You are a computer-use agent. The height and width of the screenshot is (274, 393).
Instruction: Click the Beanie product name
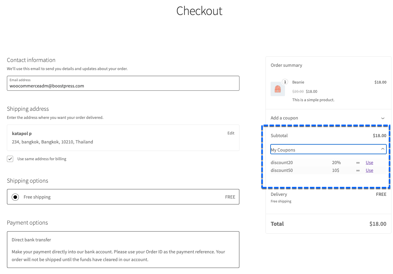(298, 82)
